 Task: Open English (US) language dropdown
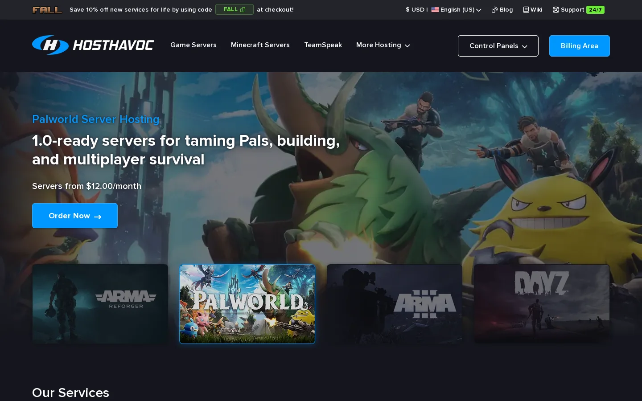pyautogui.click(x=456, y=10)
